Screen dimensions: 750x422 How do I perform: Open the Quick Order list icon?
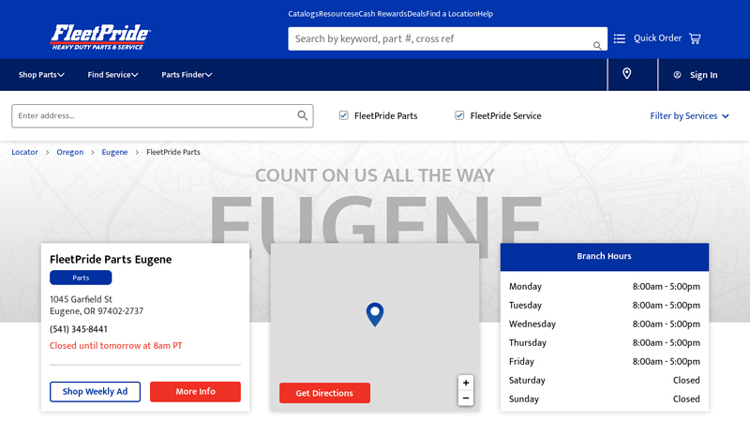[620, 38]
